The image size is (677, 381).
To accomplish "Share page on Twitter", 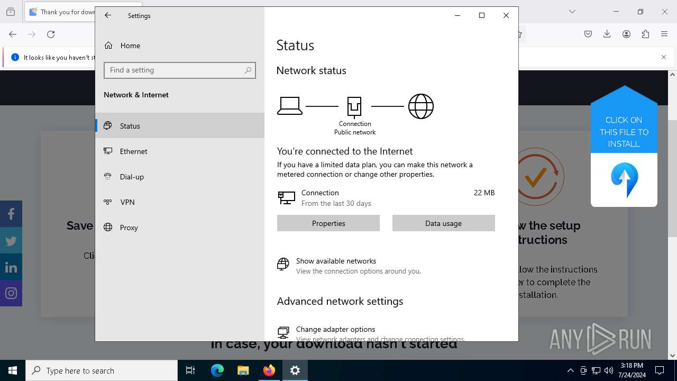I will pyautogui.click(x=11, y=240).
